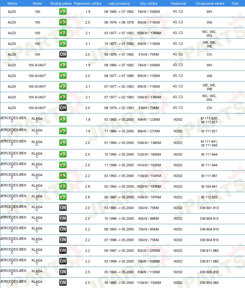Click diesel ON icon for Audi 100 Avant CN
245x288 pixels.
tap(63, 108)
